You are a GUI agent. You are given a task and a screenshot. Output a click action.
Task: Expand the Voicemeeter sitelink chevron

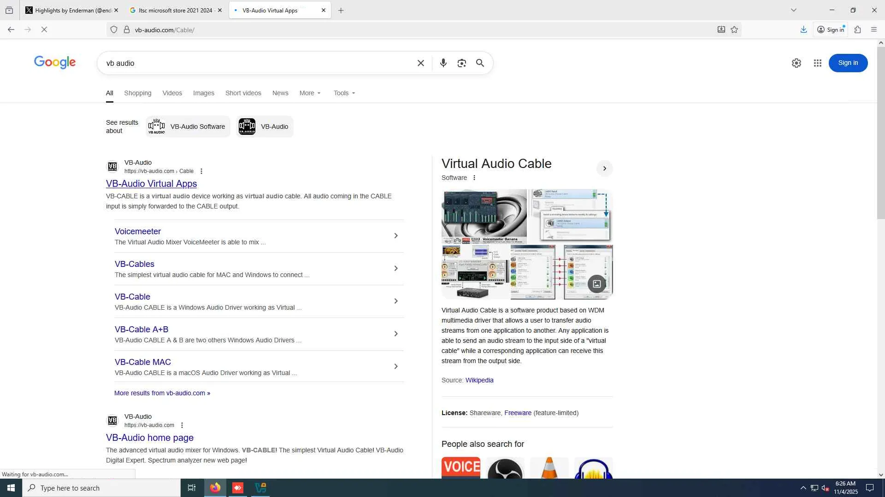(x=395, y=236)
